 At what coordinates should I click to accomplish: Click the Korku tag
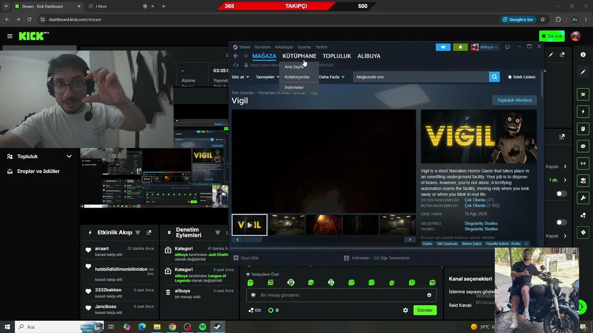point(428,244)
